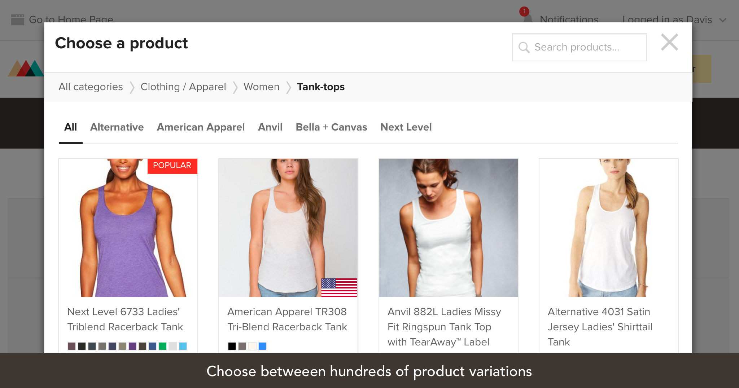Click Go to Home Page in background header

[x=71, y=19]
